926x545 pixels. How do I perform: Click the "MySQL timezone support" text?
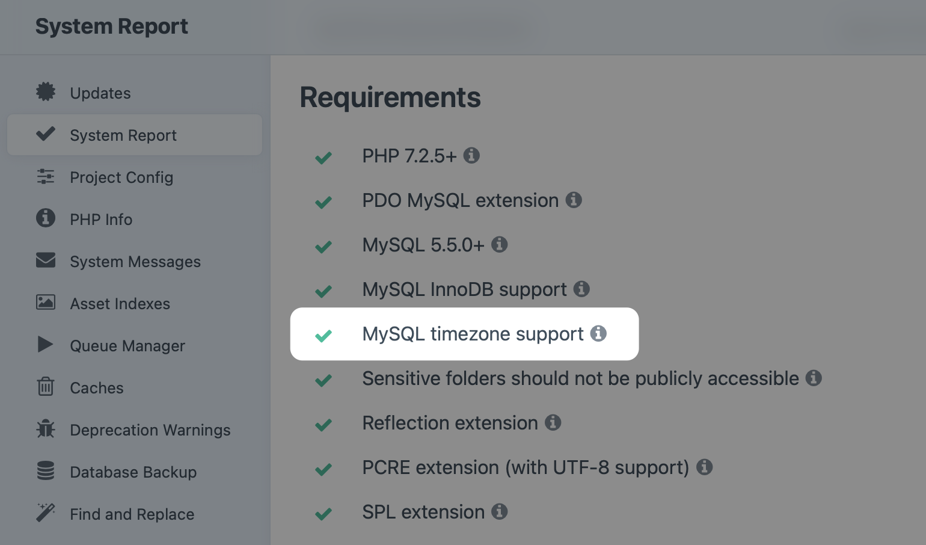pos(473,334)
